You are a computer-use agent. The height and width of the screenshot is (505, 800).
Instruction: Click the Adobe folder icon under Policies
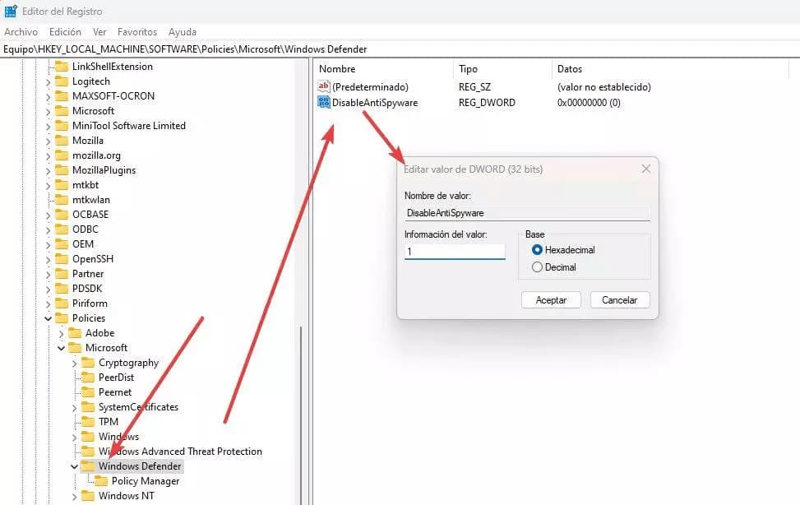point(75,333)
